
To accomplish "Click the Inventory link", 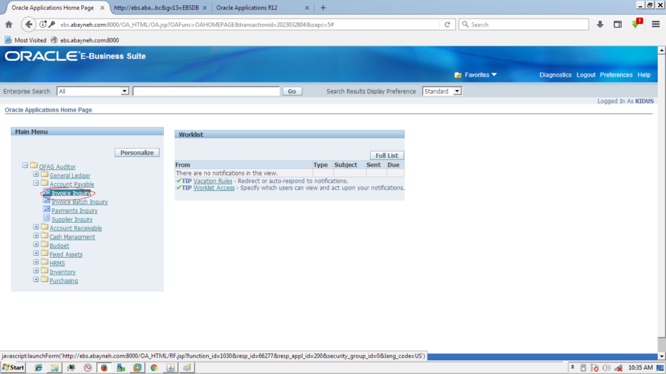I will click(62, 272).
